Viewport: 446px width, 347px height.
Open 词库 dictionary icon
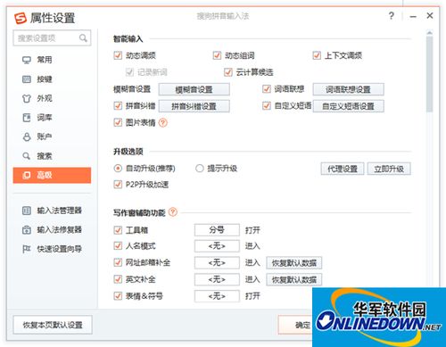(27, 118)
